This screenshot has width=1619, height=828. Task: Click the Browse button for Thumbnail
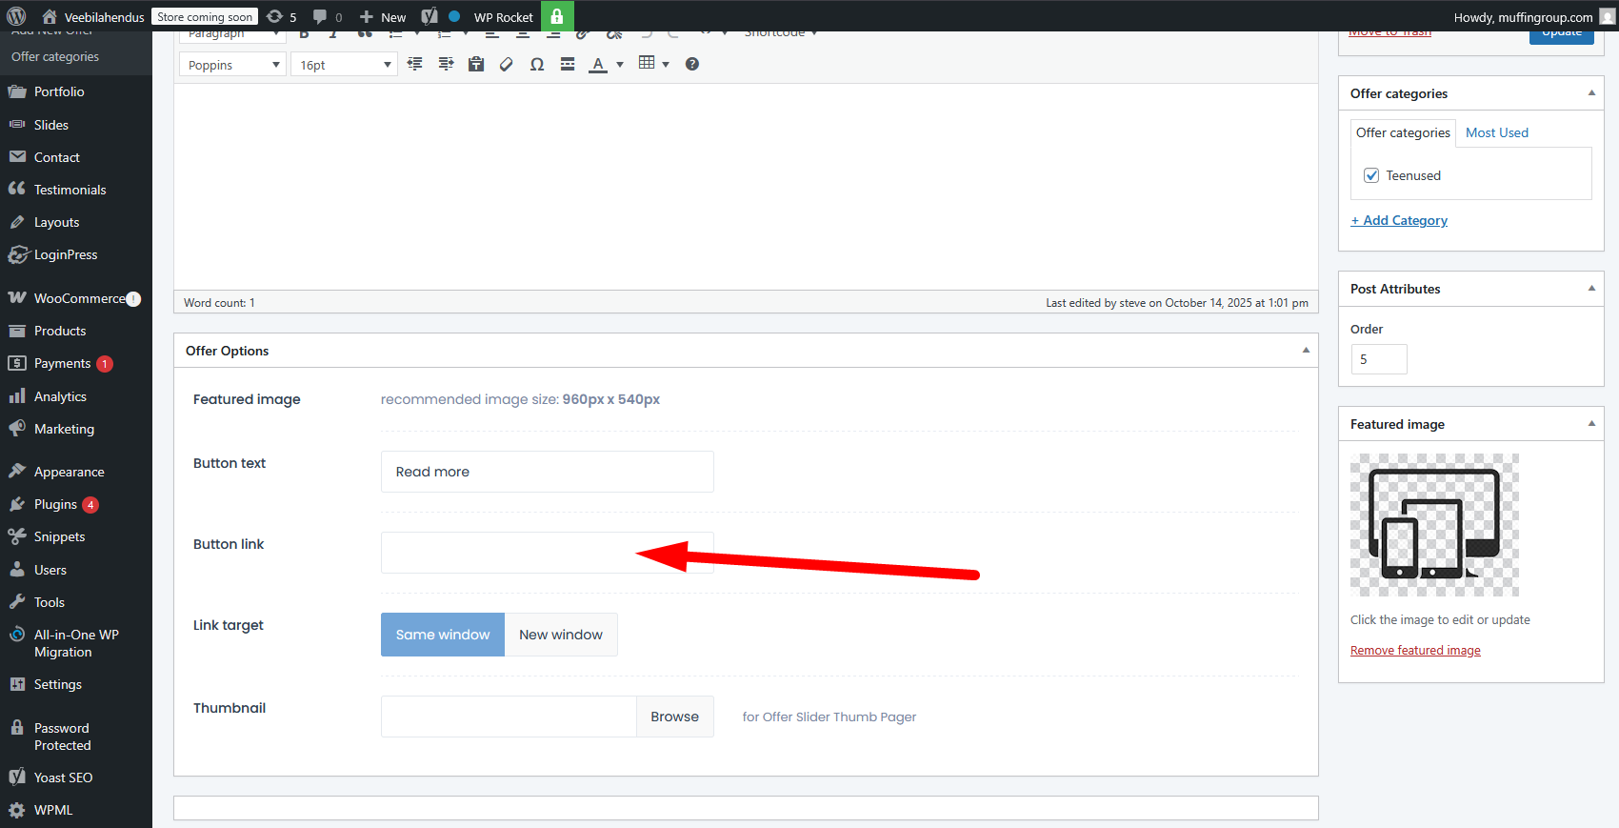674,717
